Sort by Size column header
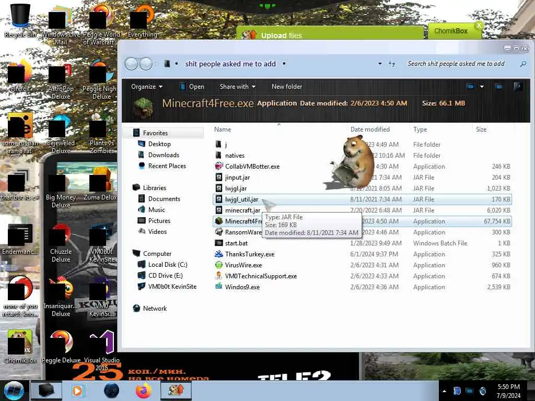 click(x=481, y=129)
